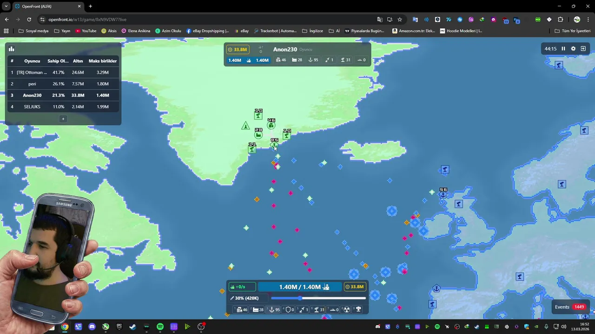Open the Aksis bookmark
This screenshot has height=334, width=595.
coord(109,31)
